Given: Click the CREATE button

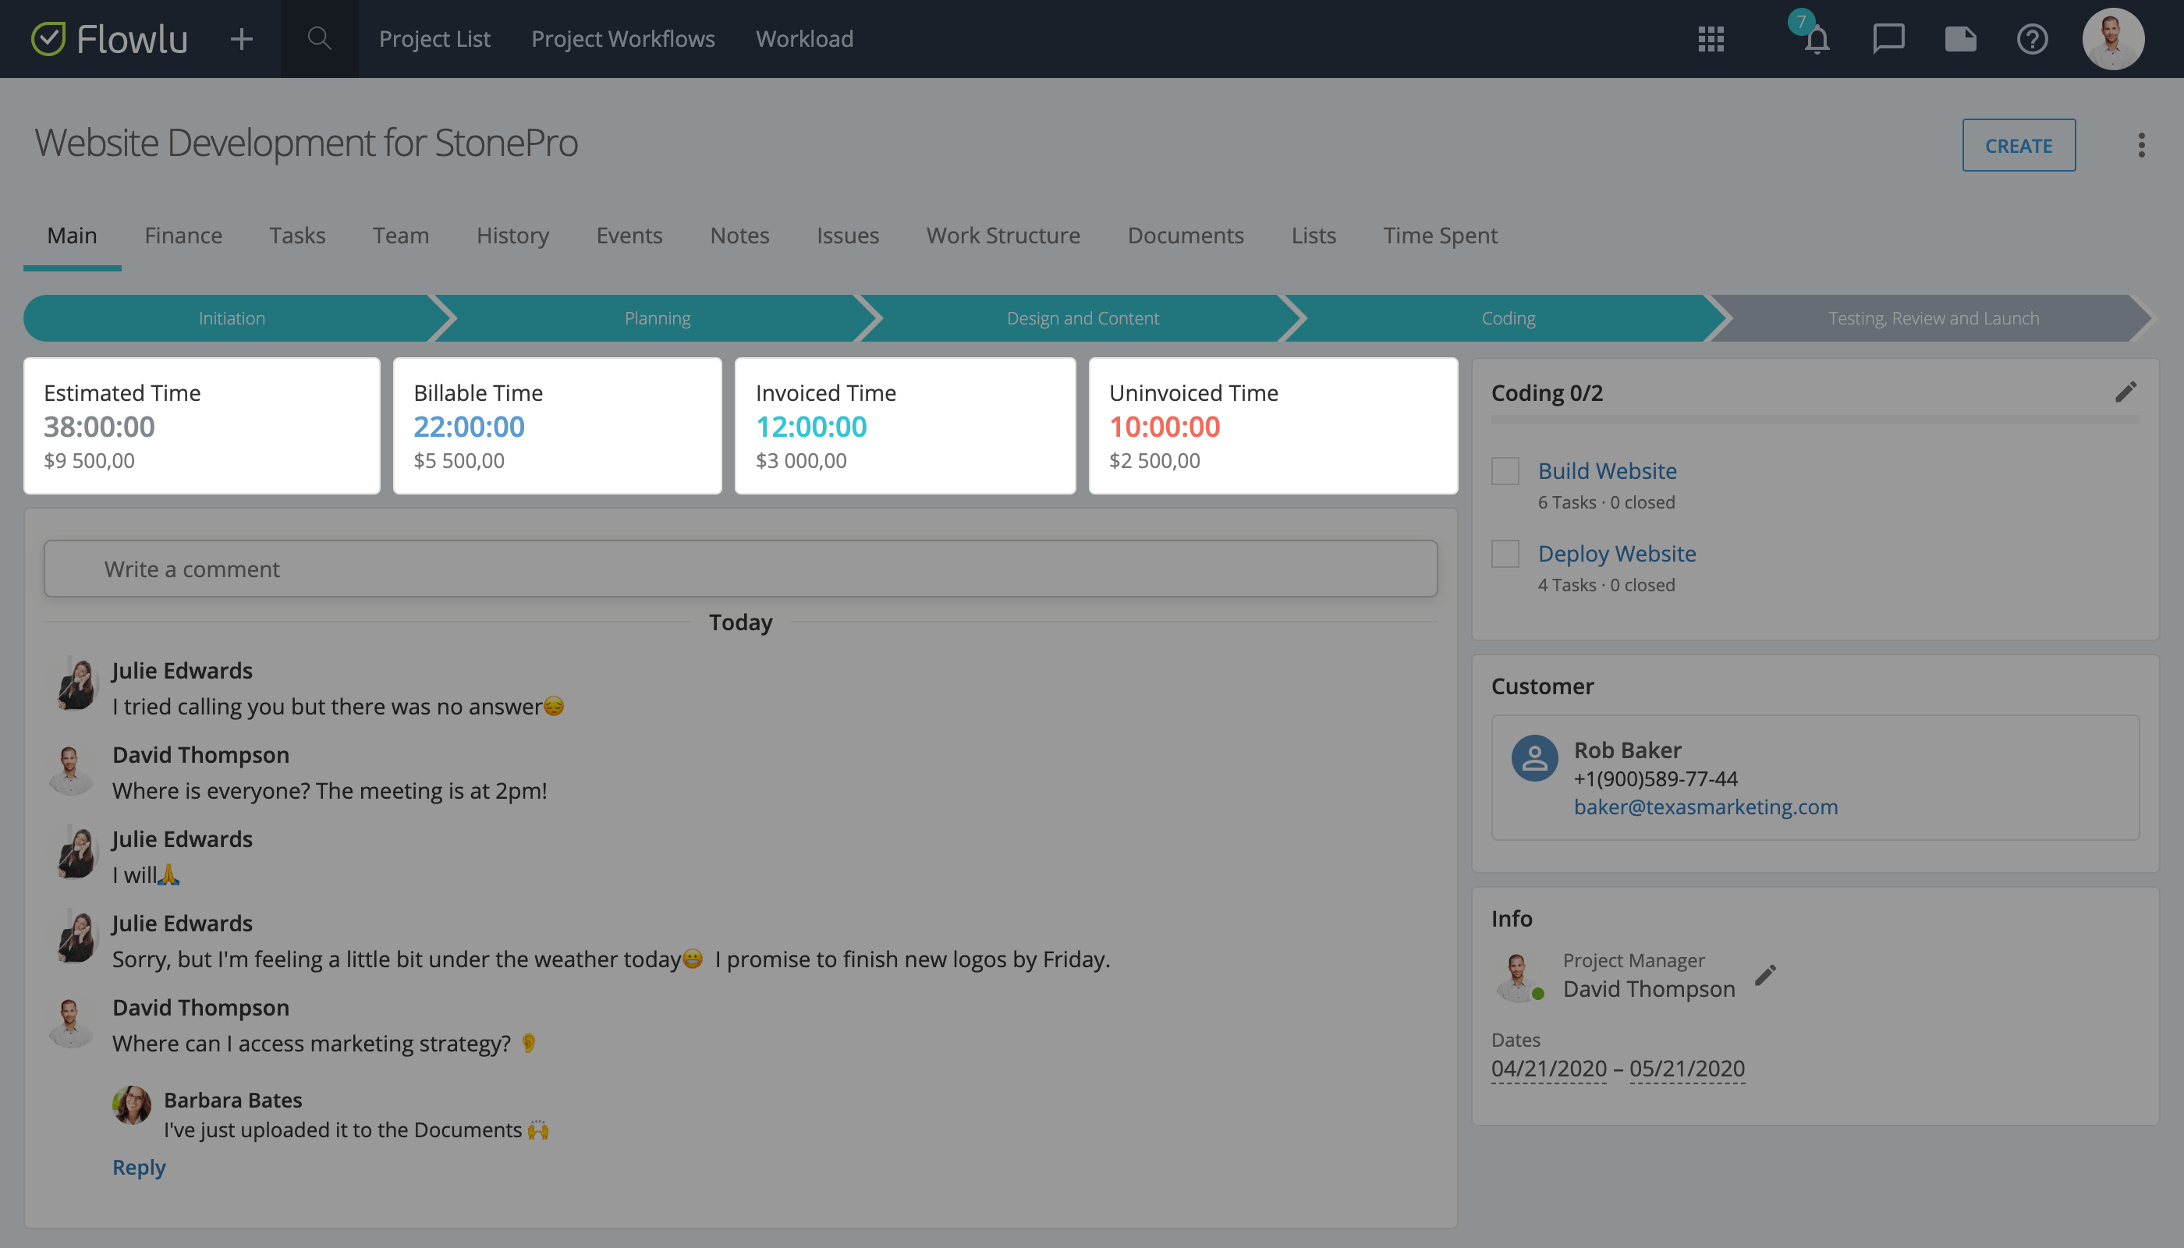Looking at the screenshot, I should [x=2019, y=145].
